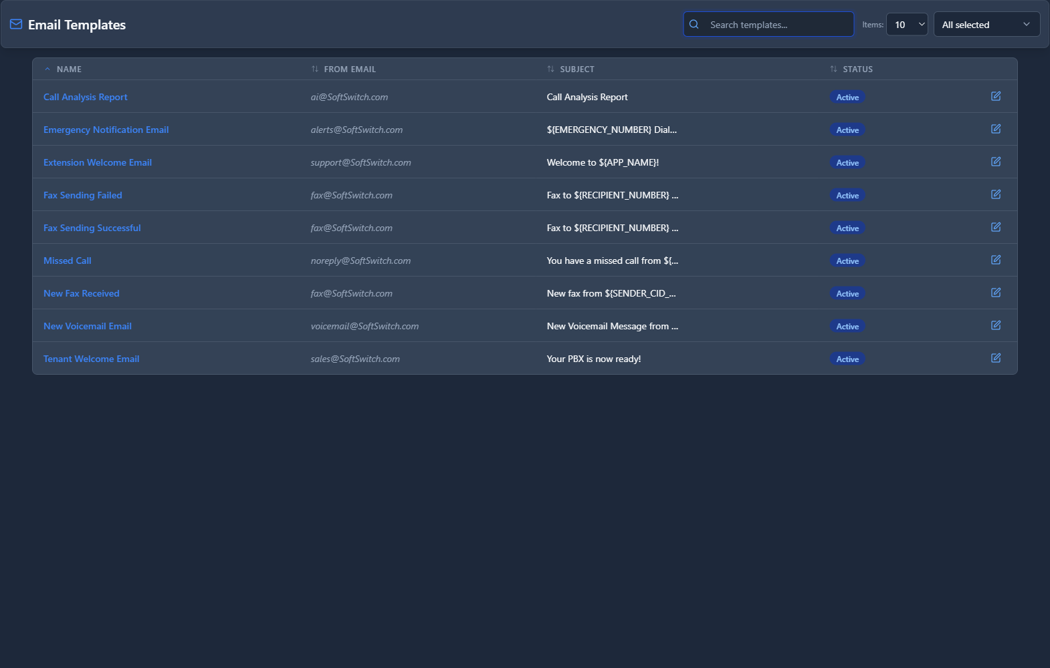Image resolution: width=1050 pixels, height=668 pixels.
Task: Open the Missed Call template link
Action: [68, 261]
